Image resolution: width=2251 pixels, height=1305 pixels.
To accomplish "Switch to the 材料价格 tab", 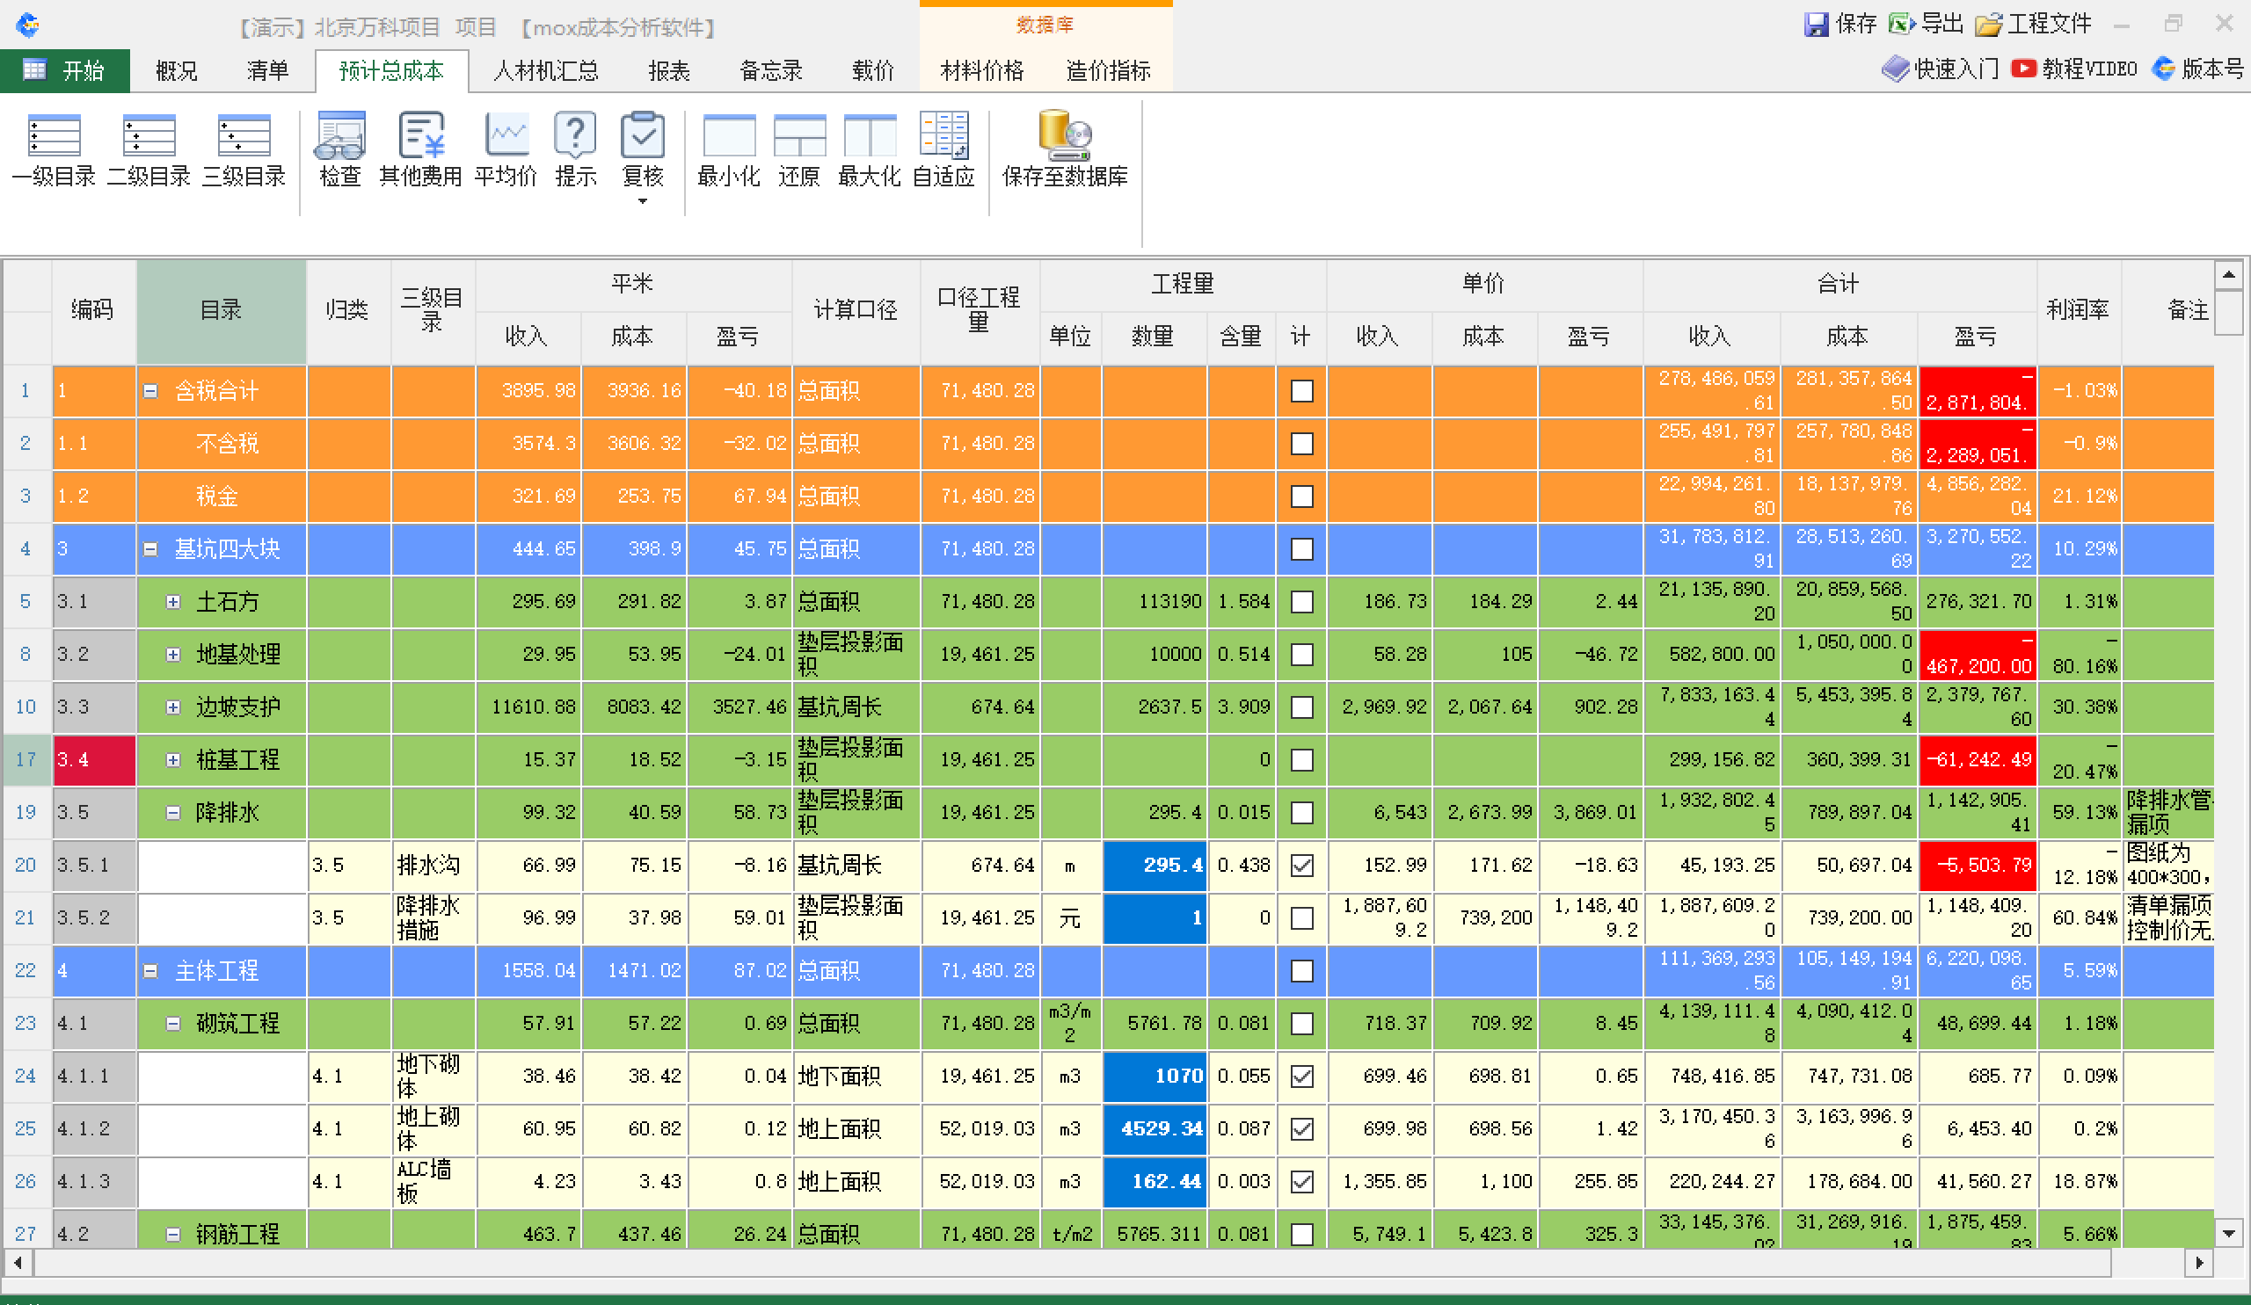I will tap(980, 70).
